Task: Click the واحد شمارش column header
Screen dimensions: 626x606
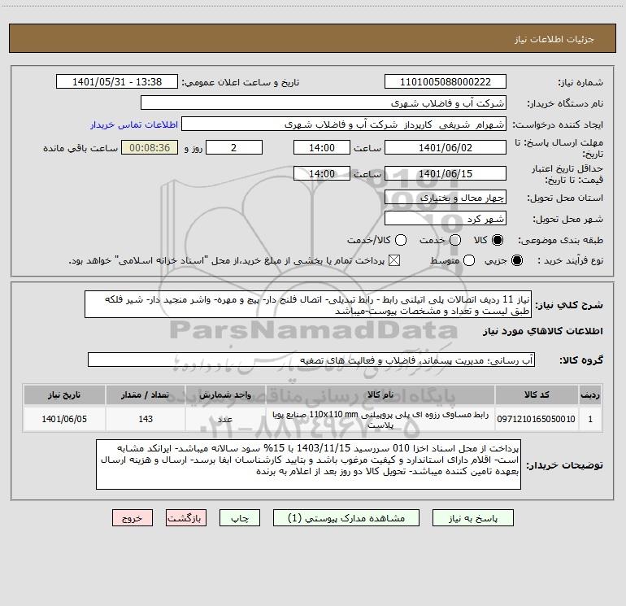Action: click(x=225, y=395)
